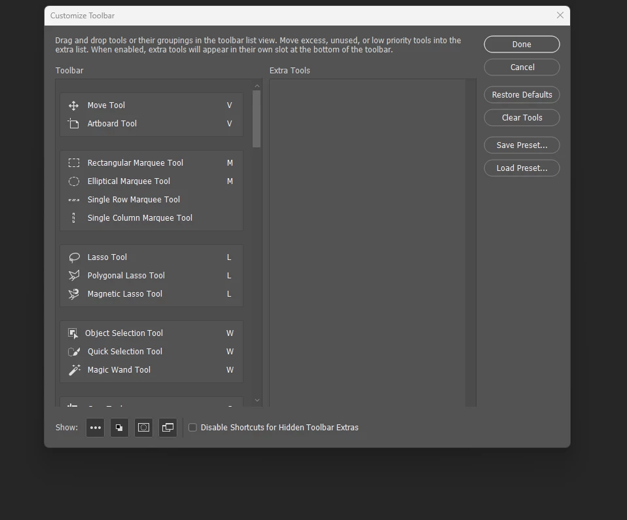The height and width of the screenshot is (520, 627).
Task: Toggle Quick Mask mode display in Show row
Action: coord(143,428)
